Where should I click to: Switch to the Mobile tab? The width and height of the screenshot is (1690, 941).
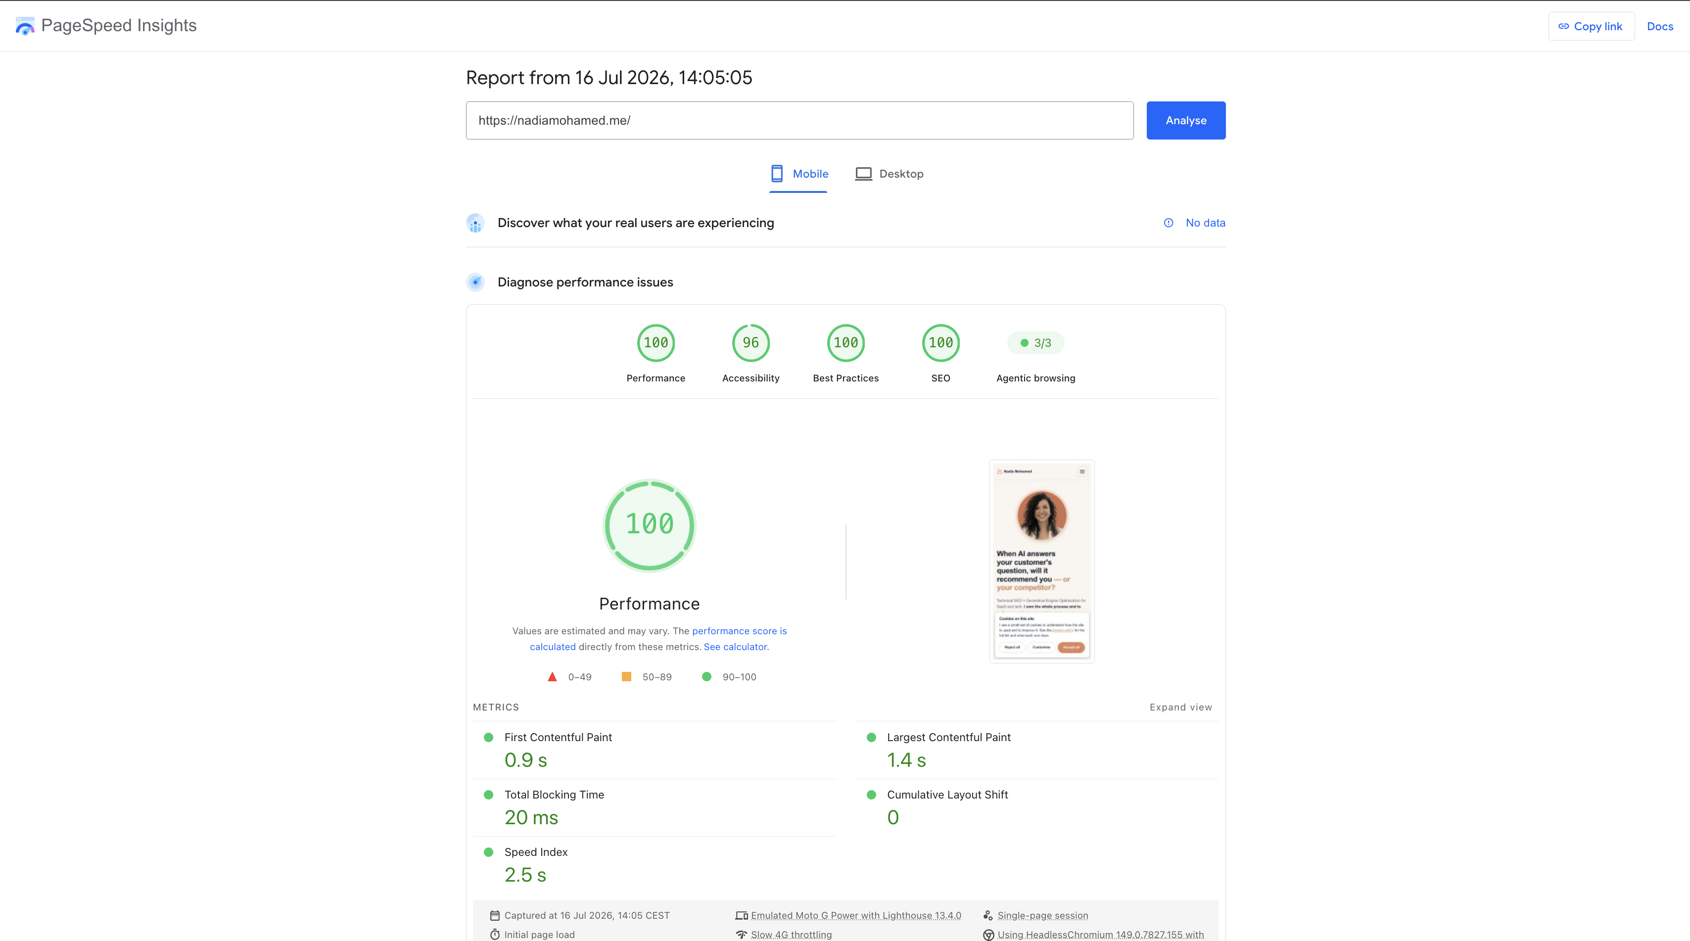798,174
